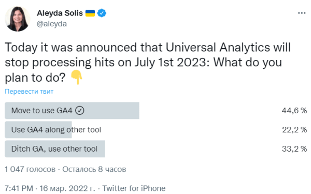
Task: Click the 1 047 голосов vote count
Action: [30, 169]
